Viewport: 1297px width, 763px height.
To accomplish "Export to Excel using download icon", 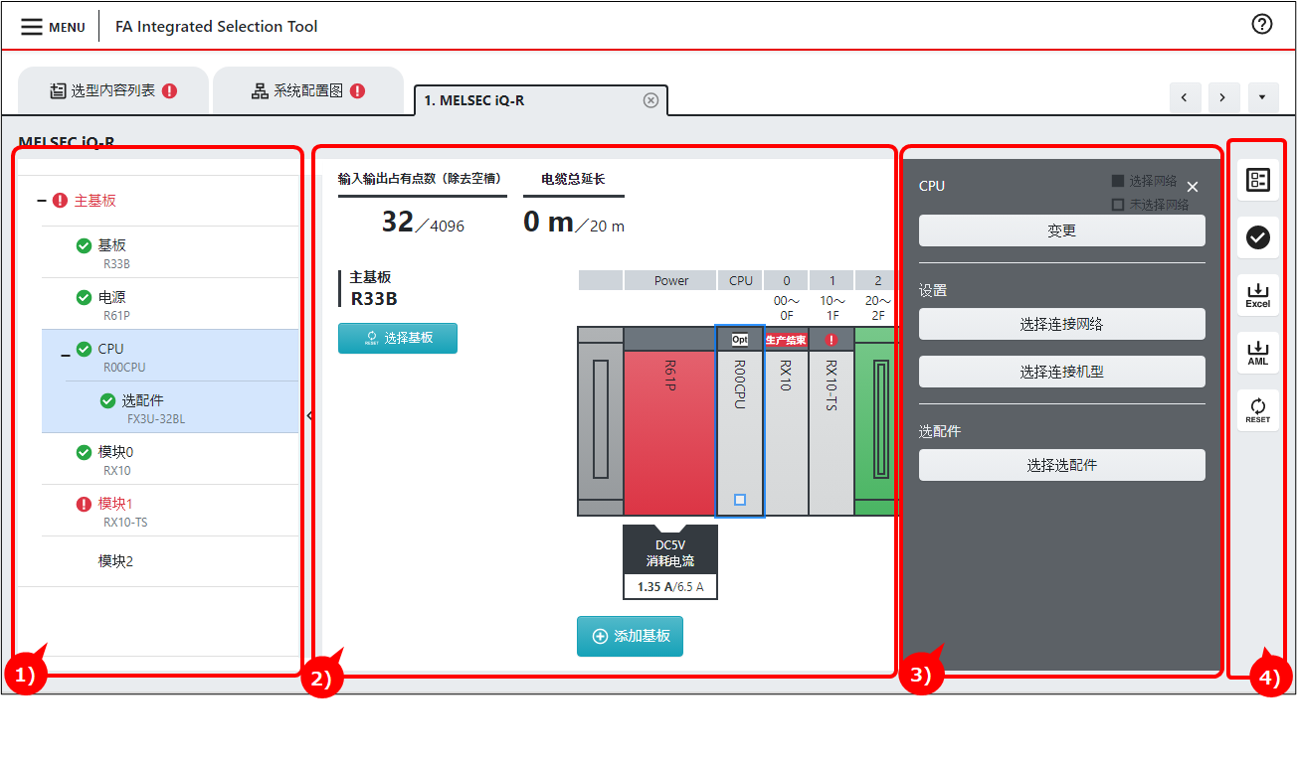I will pyautogui.click(x=1258, y=295).
